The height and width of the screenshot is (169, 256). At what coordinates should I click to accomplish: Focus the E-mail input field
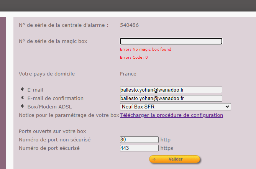(171, 90)
